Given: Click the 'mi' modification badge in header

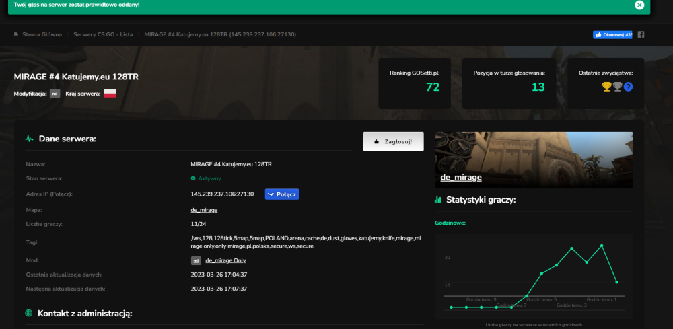Looking at the screenshot, I should (55, 93).
